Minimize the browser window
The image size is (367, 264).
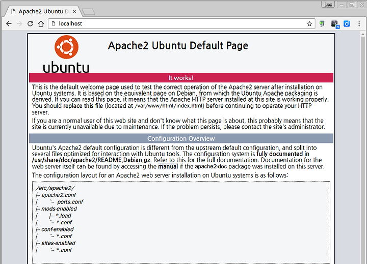click(342, 5)
